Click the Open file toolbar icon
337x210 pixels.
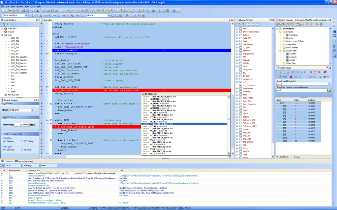click(8, 10)
